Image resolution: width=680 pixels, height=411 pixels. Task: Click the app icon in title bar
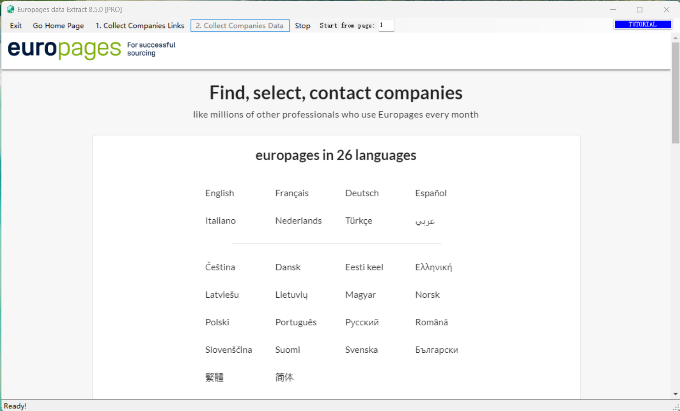point(10,9)
